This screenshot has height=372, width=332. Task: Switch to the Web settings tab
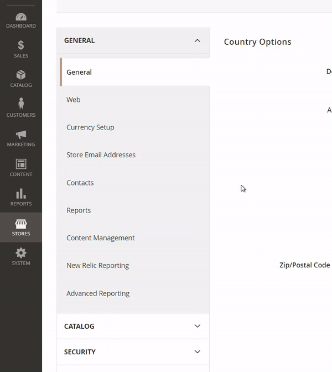coord(74,100)
